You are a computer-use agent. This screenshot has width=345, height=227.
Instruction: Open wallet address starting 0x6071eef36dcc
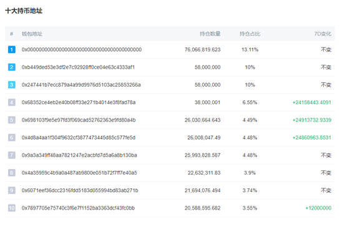pos(80,190)
